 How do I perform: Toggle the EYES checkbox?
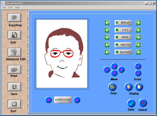117,30
